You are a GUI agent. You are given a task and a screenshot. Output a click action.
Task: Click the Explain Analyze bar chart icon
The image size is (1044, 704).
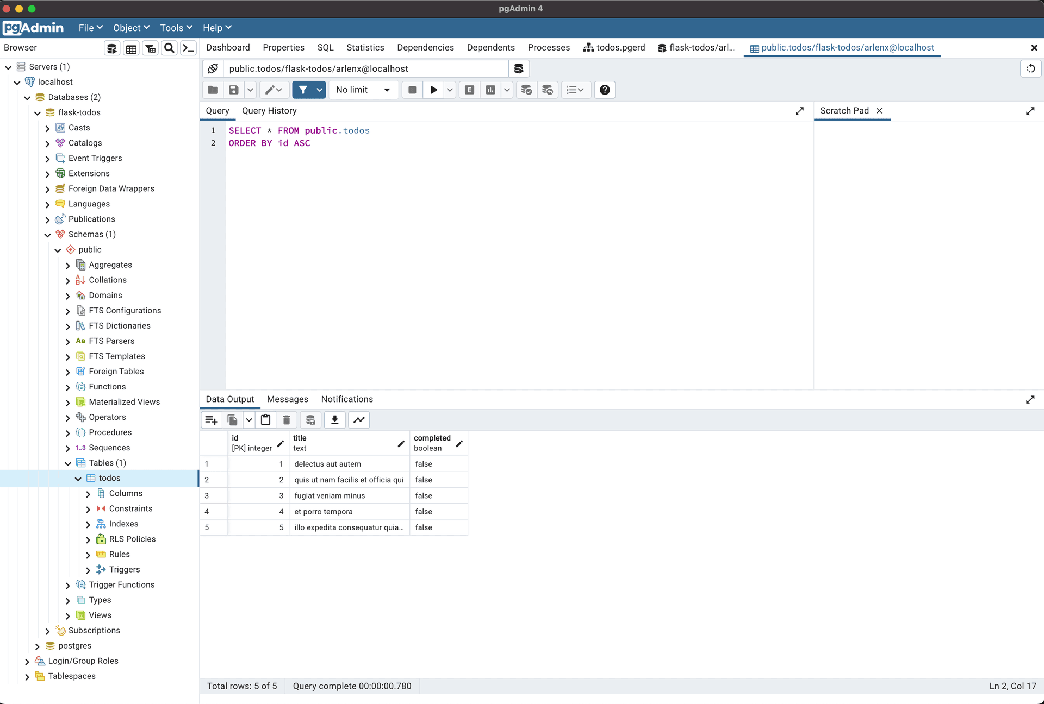(x=490, y=90)
